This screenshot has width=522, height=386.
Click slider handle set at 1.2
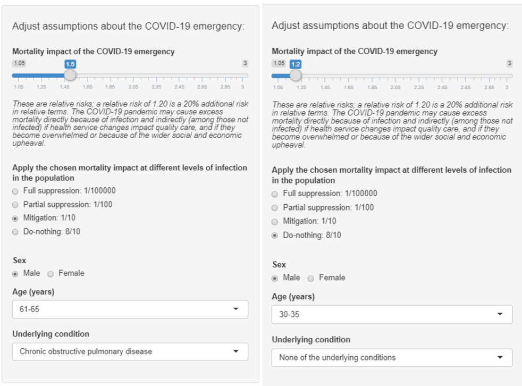296,75
